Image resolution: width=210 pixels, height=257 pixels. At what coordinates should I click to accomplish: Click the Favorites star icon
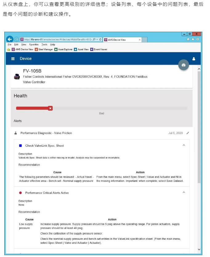tap(193, 39)
